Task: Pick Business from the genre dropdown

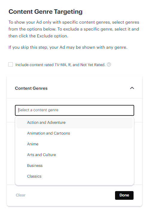Action: tap(74, 166)
